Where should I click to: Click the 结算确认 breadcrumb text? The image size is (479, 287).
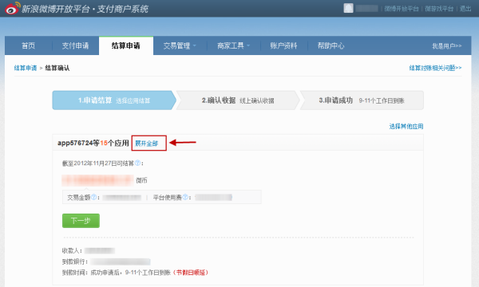(57, 68)
